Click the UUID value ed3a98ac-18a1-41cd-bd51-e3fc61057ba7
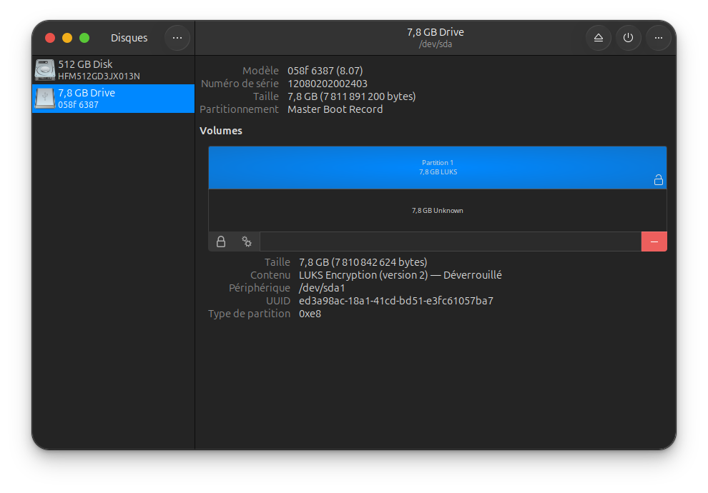The image size is (708, 493). point(396,301)
